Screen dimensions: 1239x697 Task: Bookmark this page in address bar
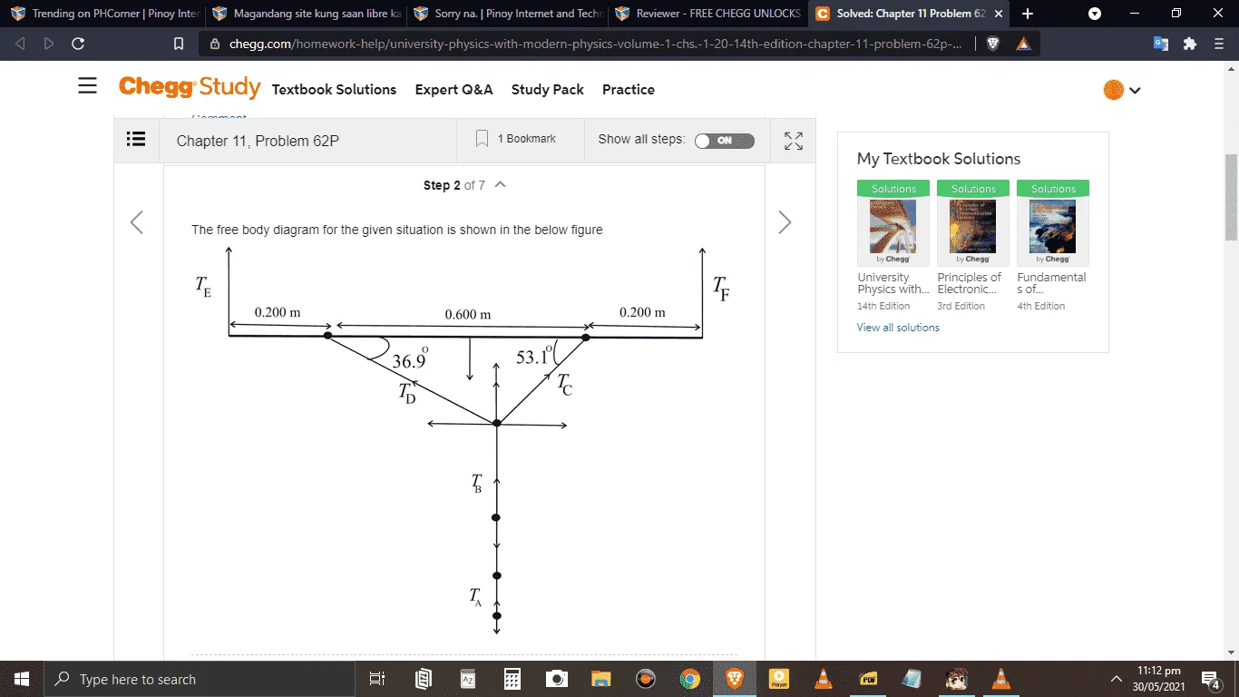179,44
